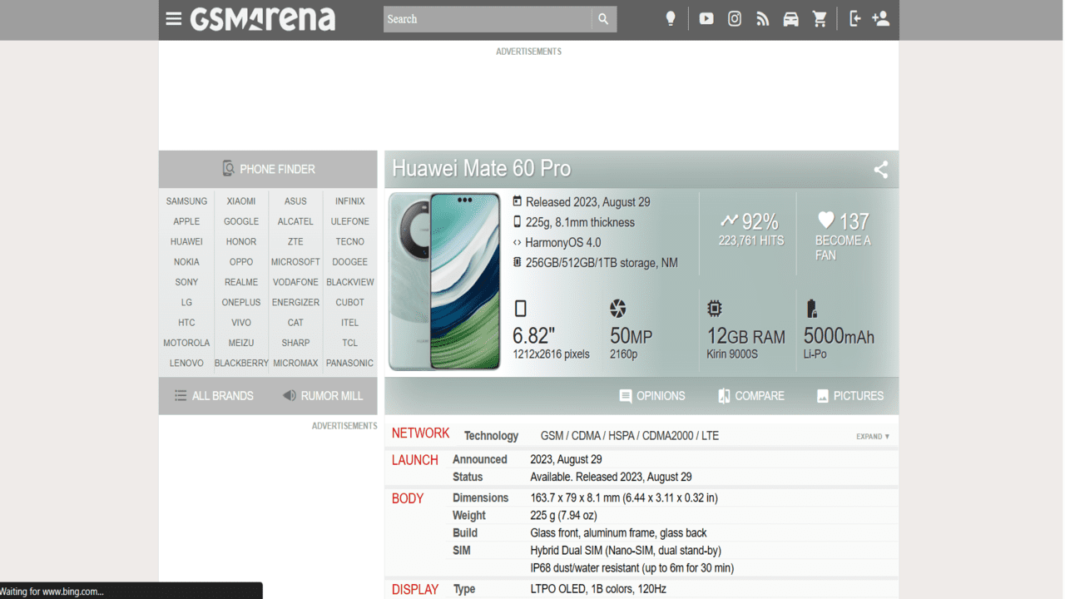Viewport: 1065px width, 599px height.
Task: Open the Infinix brand link
Action: click(x=349, y=201)
